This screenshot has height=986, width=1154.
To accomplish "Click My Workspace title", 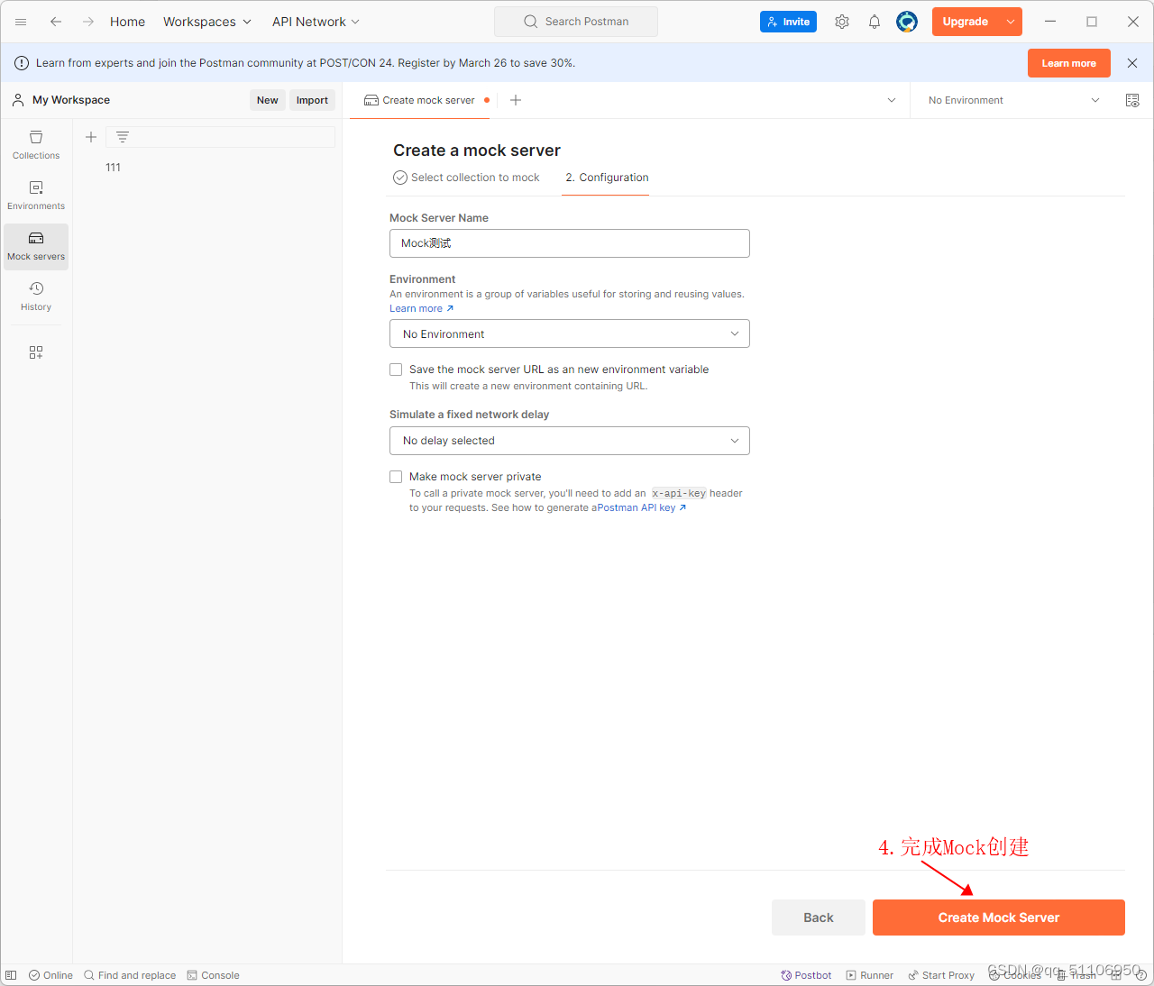I will 71,100.
